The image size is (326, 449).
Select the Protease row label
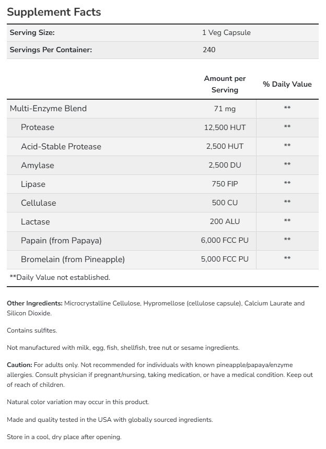pos(38,127)
